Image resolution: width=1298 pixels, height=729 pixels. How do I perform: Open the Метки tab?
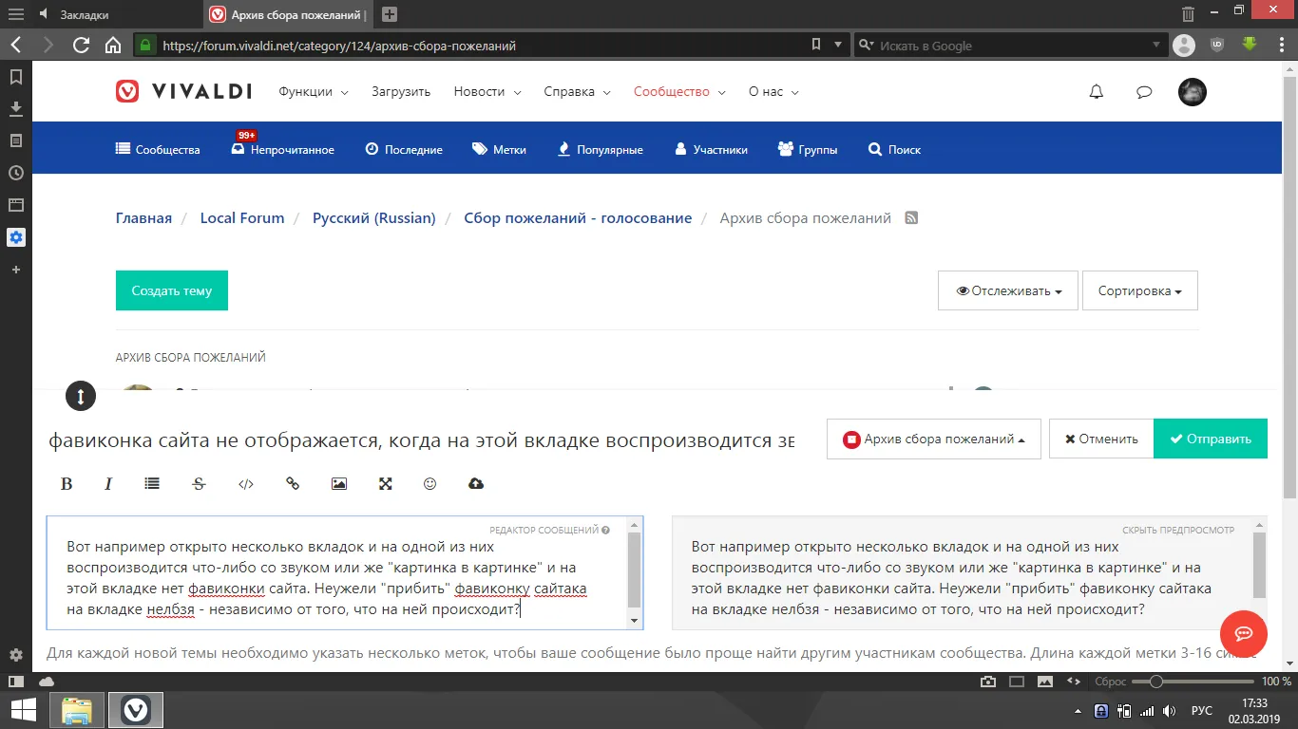click(499, 150)
